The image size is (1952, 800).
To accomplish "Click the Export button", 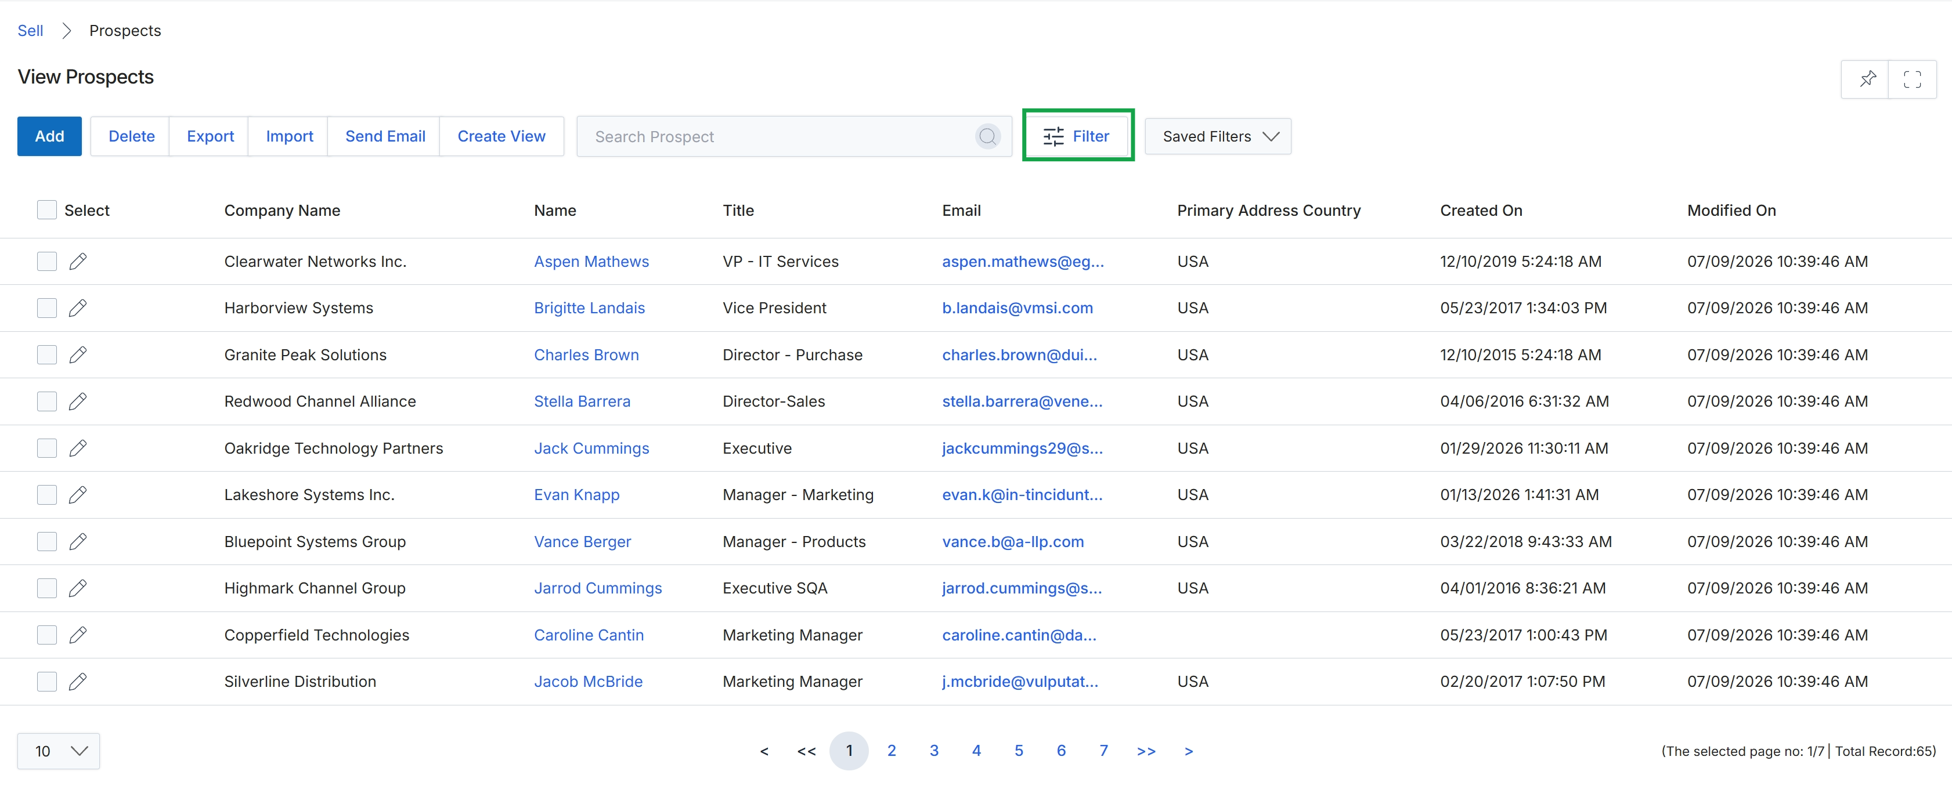I will click(x=210, y=136).
